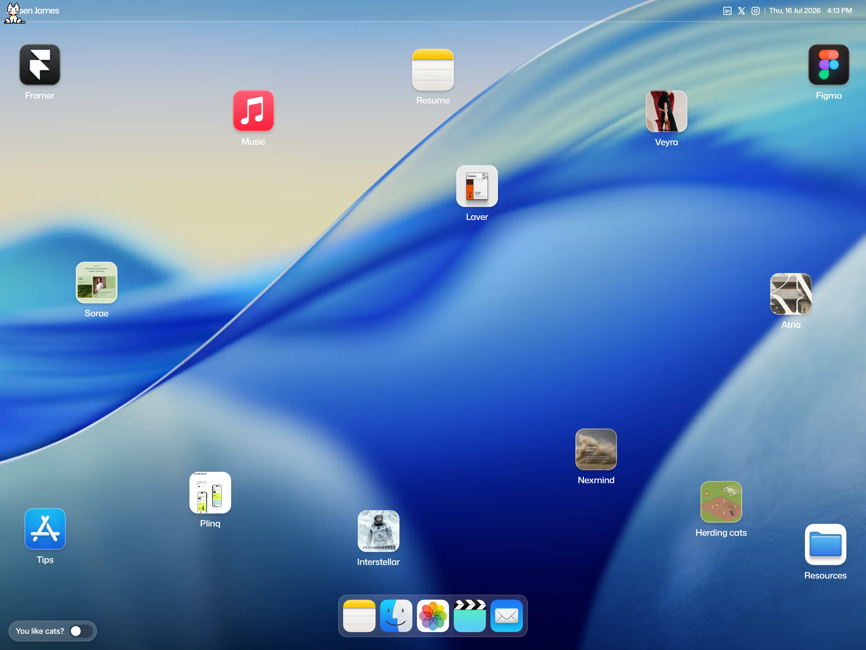Click the clapperboard icon in the dock

[x=470, y=616]
